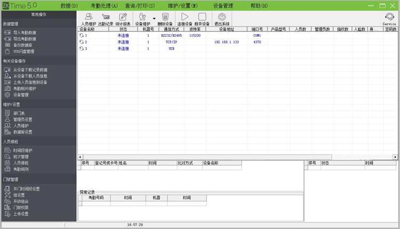Select the 常用操作 panel title
Screen dimensions: 400x229
point(39,14)
